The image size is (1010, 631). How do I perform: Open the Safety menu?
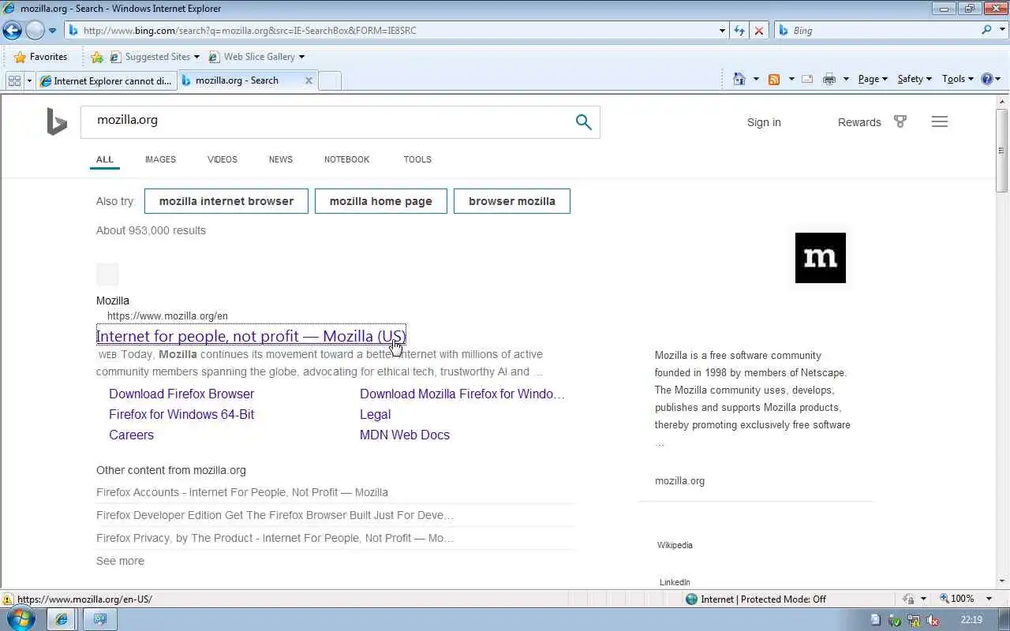coord(915,79)
